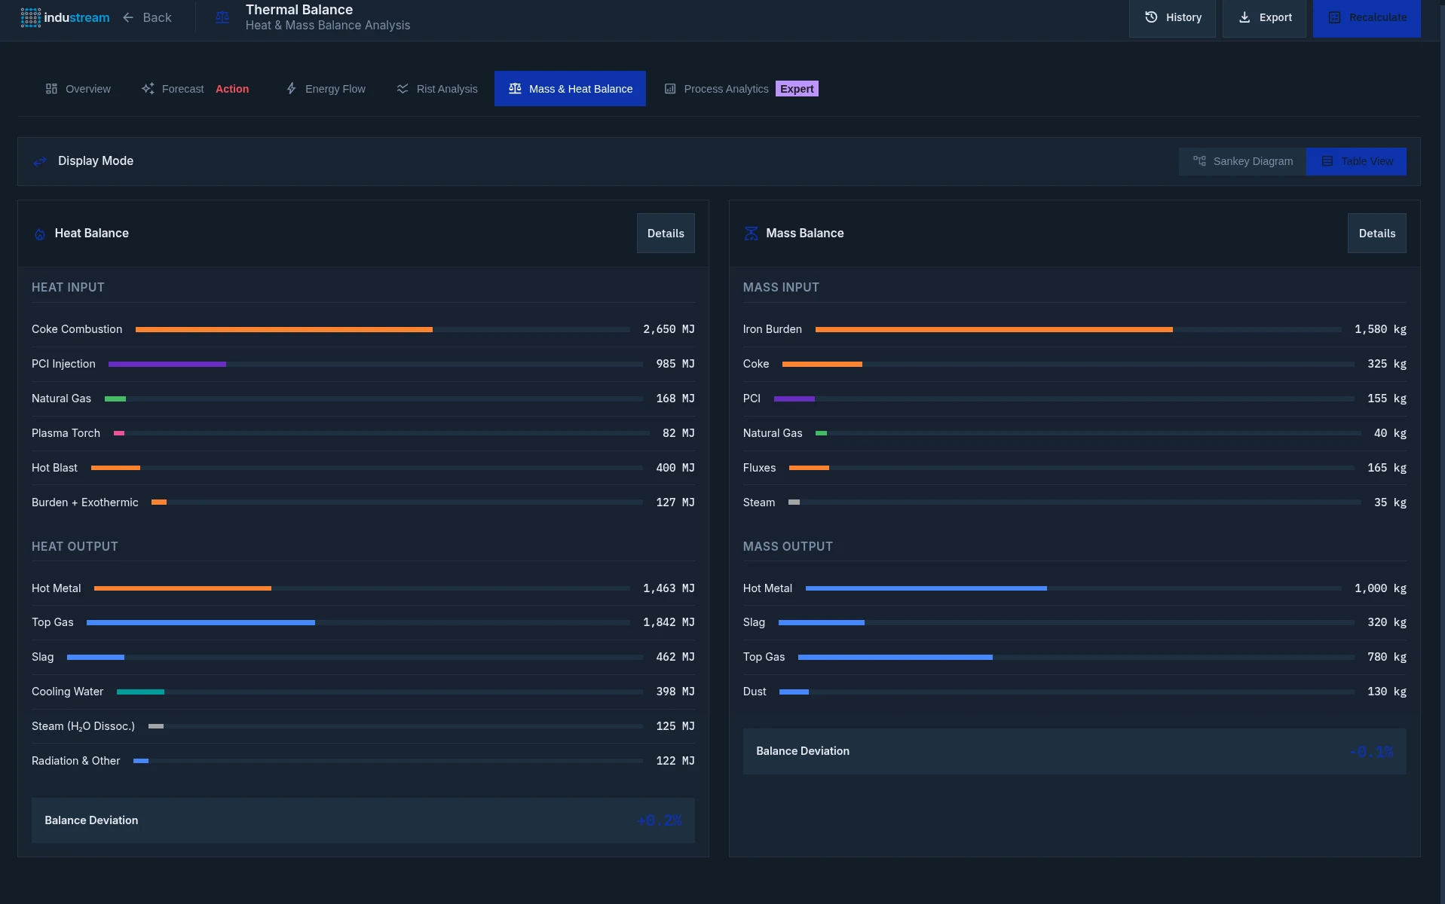
Task: Click the Energy Flow lightning icon
Action: 292,89
